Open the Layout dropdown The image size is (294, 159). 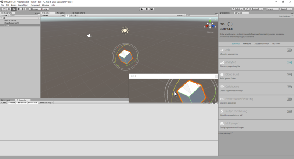pos(286,9)
